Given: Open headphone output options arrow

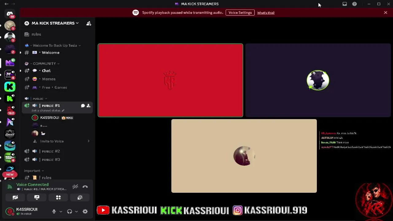Looking at the screenshot, I should pos(76,211).
